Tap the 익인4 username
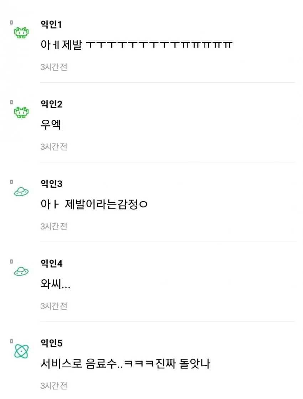303x399 pixels. click(52, 264)
